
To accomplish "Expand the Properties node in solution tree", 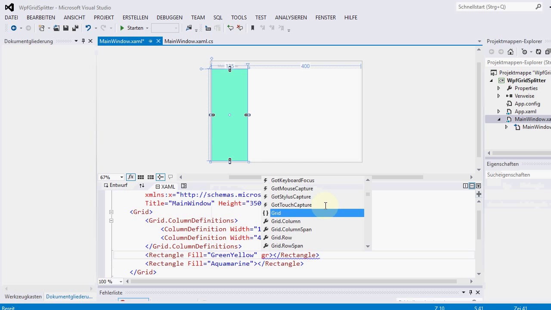I will pyautogui.click(x=498, y=88).
